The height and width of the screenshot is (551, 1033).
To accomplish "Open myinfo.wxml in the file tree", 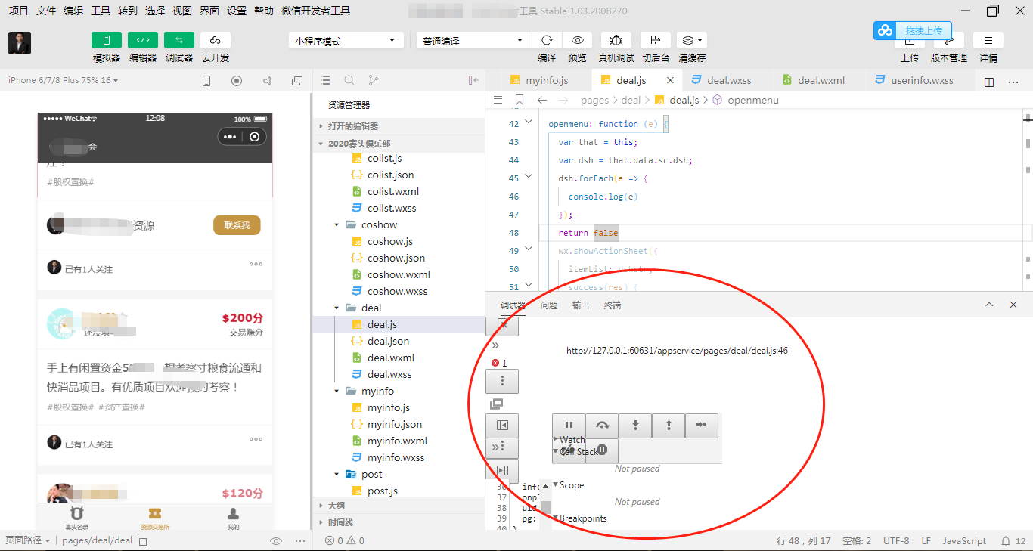I will pos(397,441).
